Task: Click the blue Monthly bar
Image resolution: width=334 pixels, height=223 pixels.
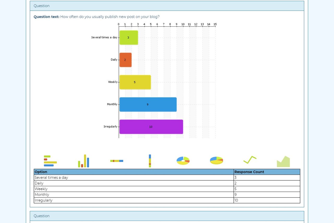Action: tap(148, 104)
